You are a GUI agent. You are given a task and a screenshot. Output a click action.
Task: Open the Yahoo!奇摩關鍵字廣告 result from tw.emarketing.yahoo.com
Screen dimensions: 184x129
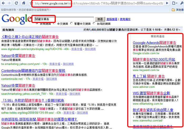click(18, 56)
